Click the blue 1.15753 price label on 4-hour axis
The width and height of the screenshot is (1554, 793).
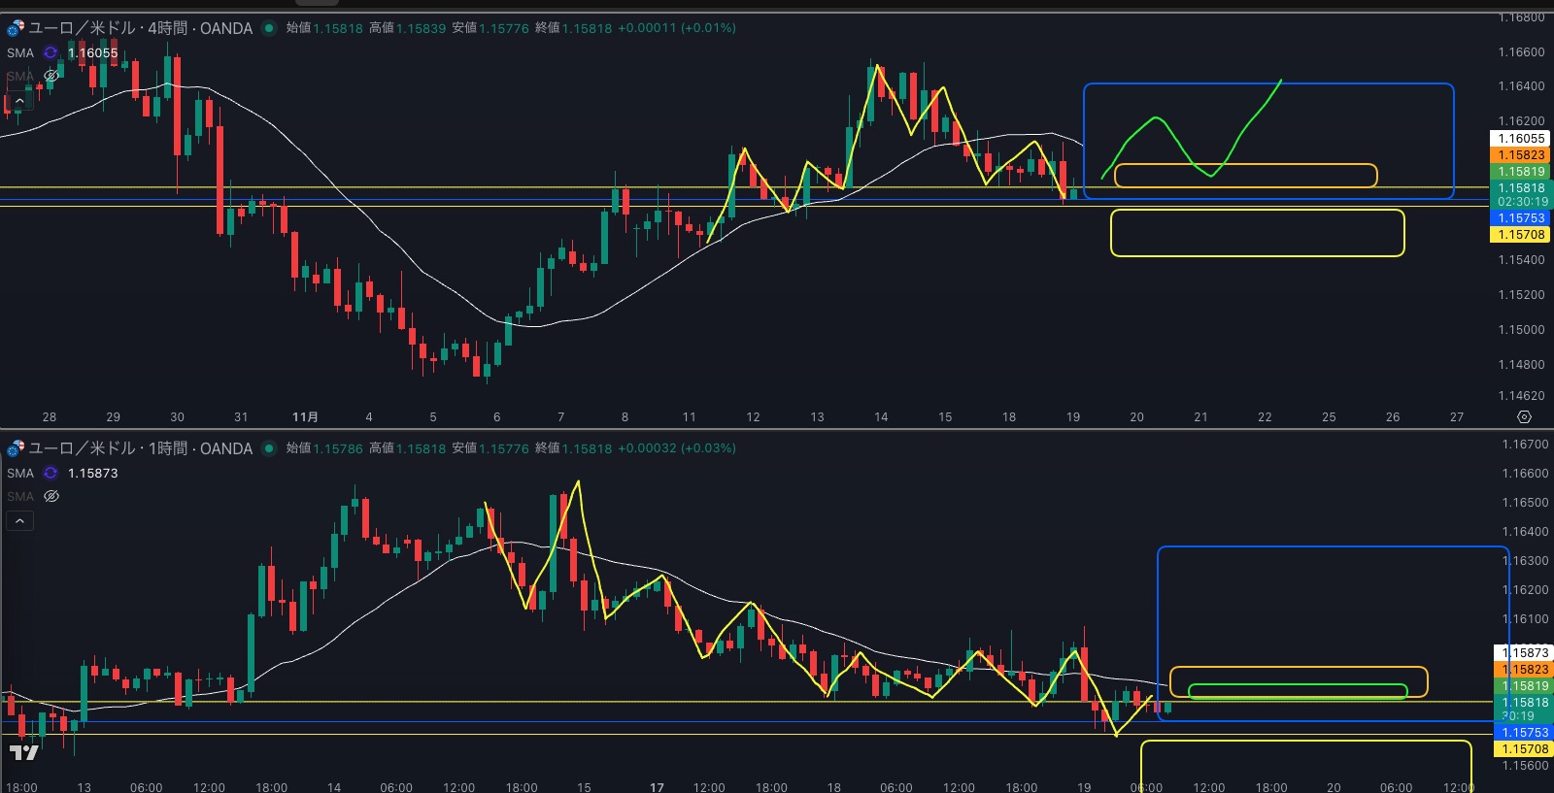(x=1520, y=218)
